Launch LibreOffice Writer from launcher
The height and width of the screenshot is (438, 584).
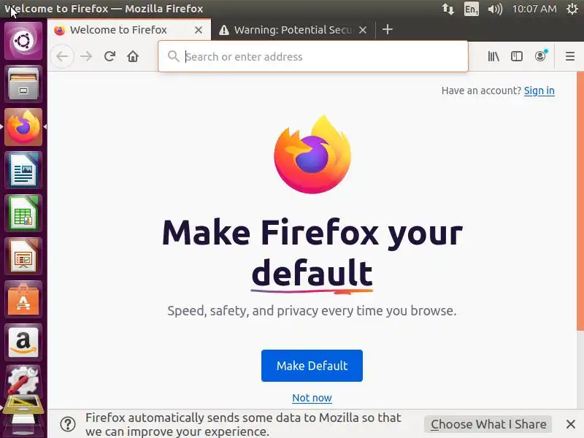pos(23,170)
